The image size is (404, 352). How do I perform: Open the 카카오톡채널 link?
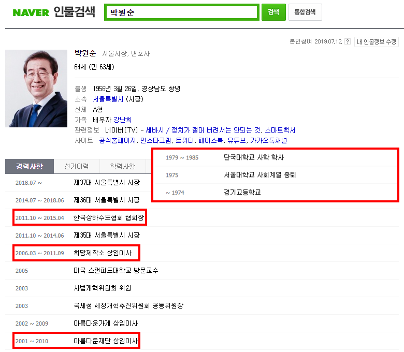[x=268, y=140]
